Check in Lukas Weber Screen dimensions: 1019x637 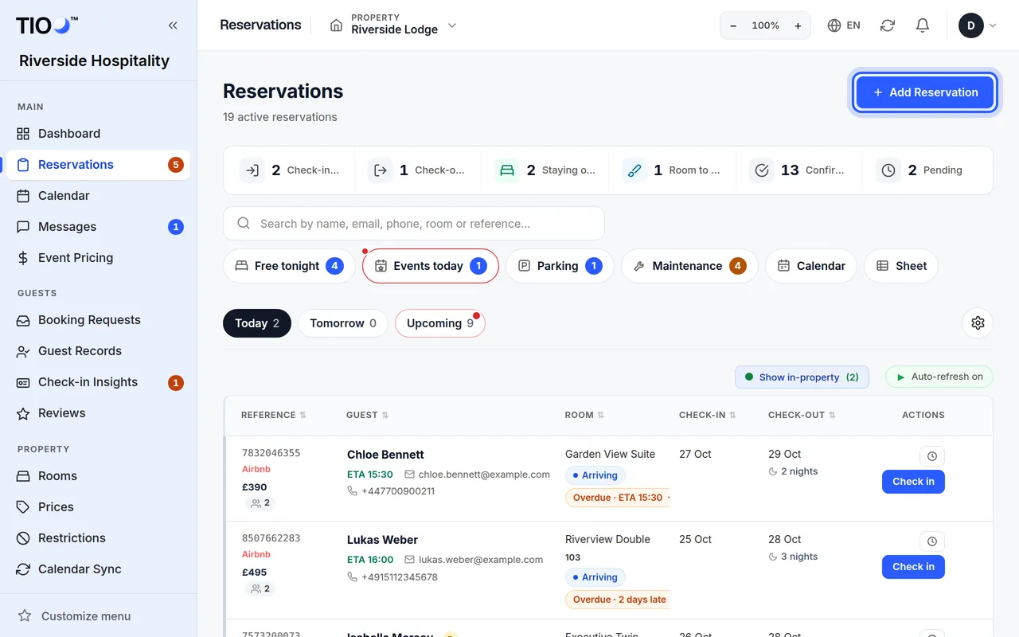tap(913, 567)
